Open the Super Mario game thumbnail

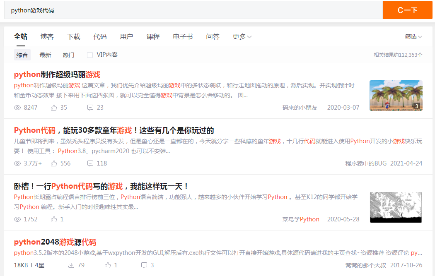[396, 96]
